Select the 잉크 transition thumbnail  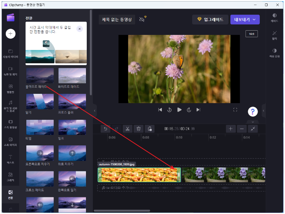coord(72,128)
